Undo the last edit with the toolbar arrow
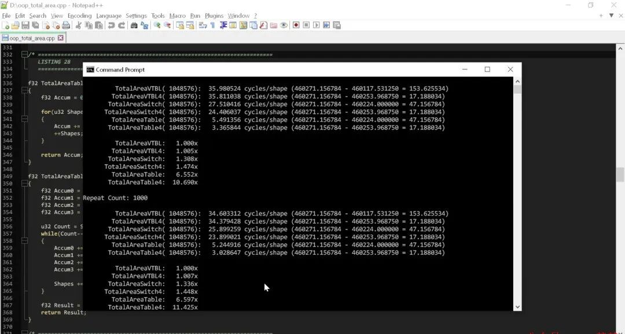Viewport: 625px width, 334px height. (111, 25)
